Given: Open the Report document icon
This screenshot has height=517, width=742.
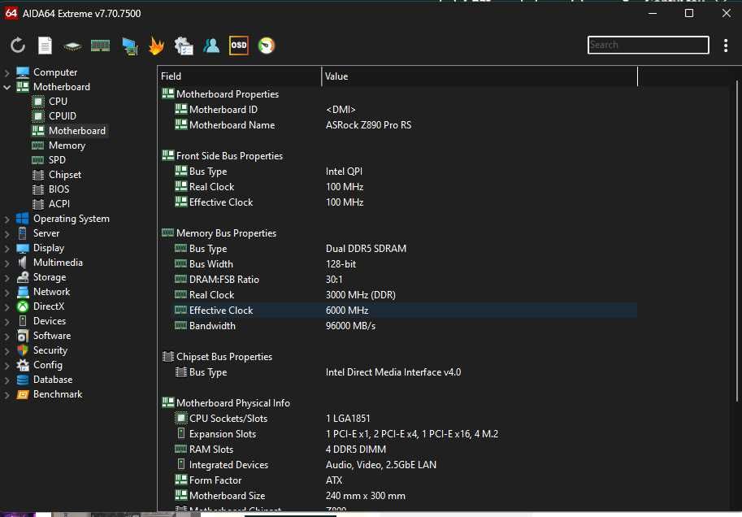Looking at the screenshot, I should click(45, 46).
